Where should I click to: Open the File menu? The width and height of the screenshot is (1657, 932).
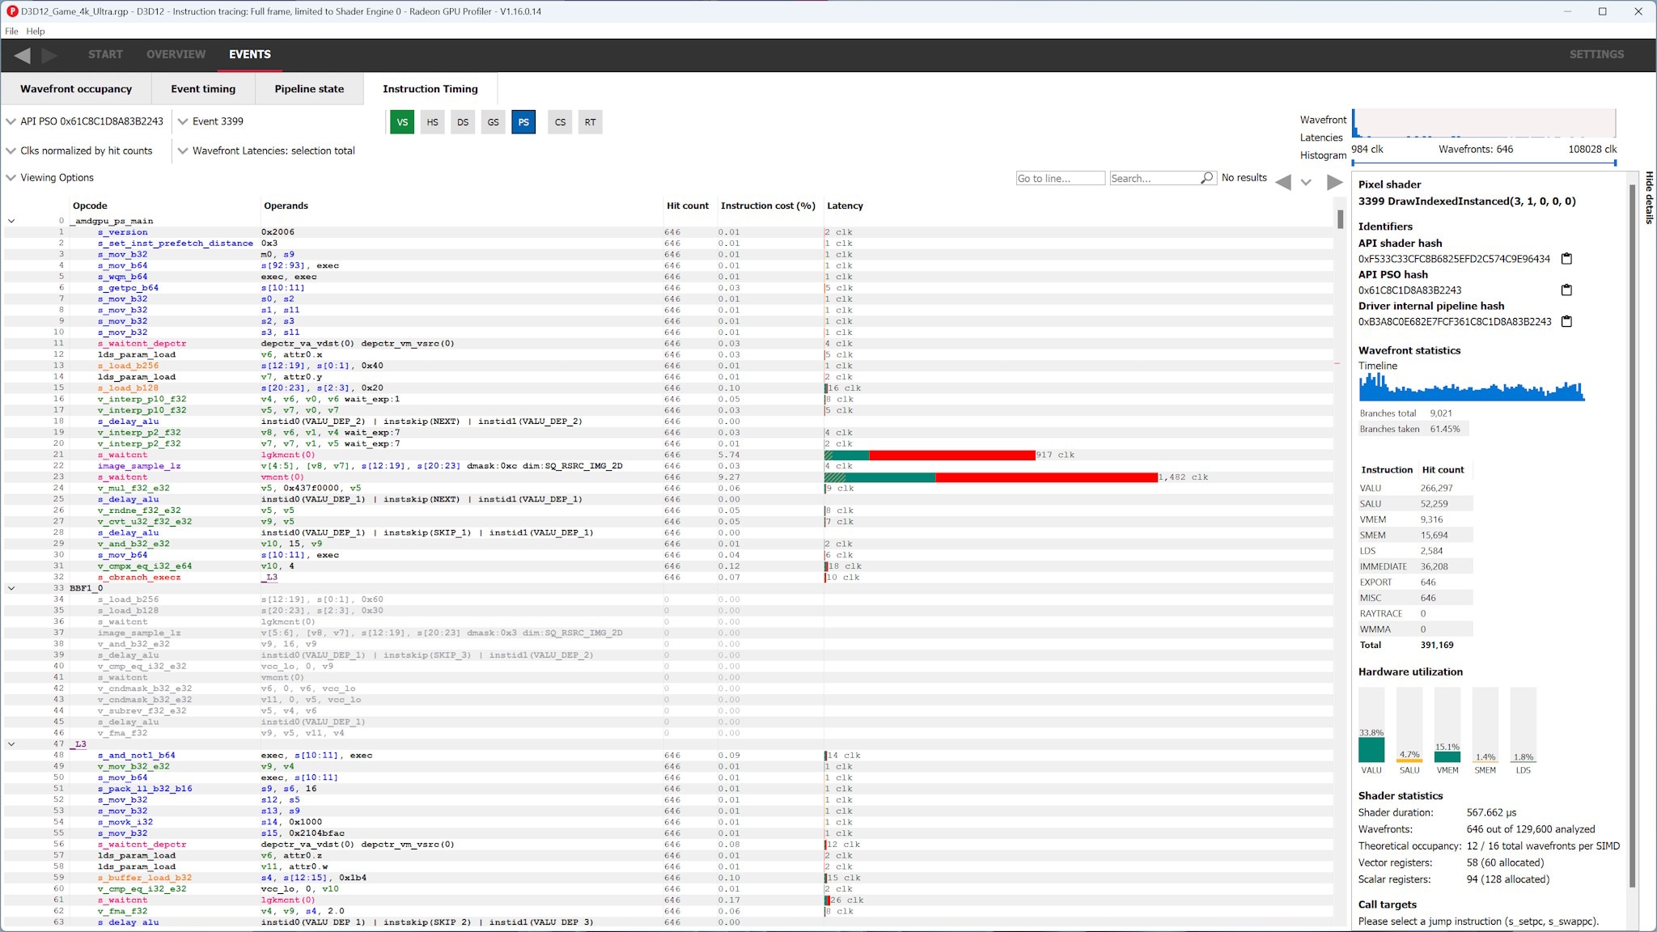click(x=11, y=31)
